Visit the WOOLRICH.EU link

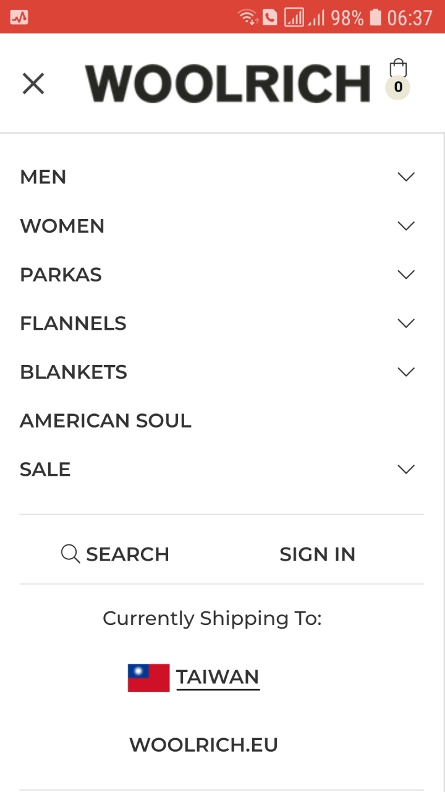coord(203,744)
